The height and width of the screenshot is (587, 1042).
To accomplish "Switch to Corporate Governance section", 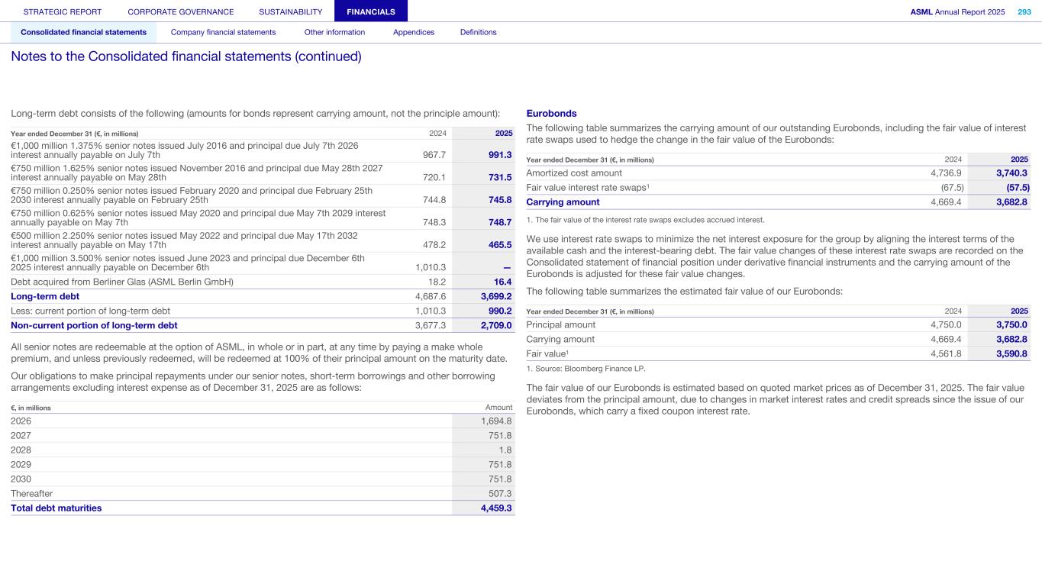I will click(181, 11).
